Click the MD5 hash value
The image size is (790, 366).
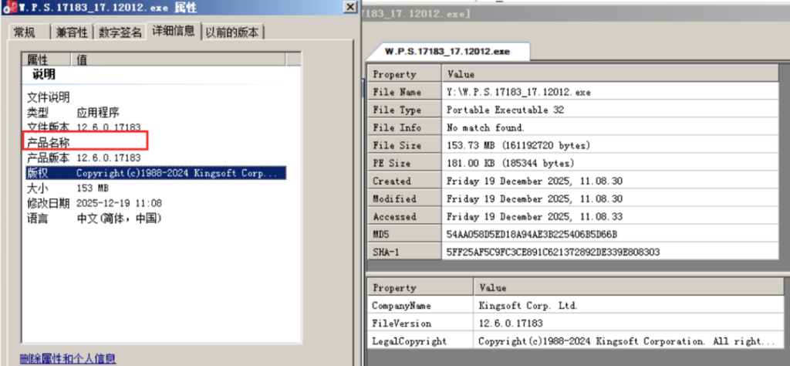tap(532, 234)
